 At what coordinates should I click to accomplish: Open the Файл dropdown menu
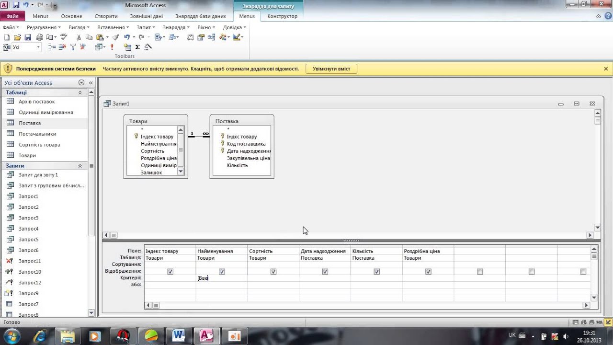[11, 27]
